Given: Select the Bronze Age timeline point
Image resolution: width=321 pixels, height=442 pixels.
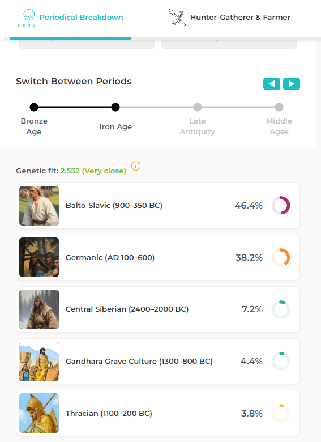Looking at the screenshot, I should [34, 107].
